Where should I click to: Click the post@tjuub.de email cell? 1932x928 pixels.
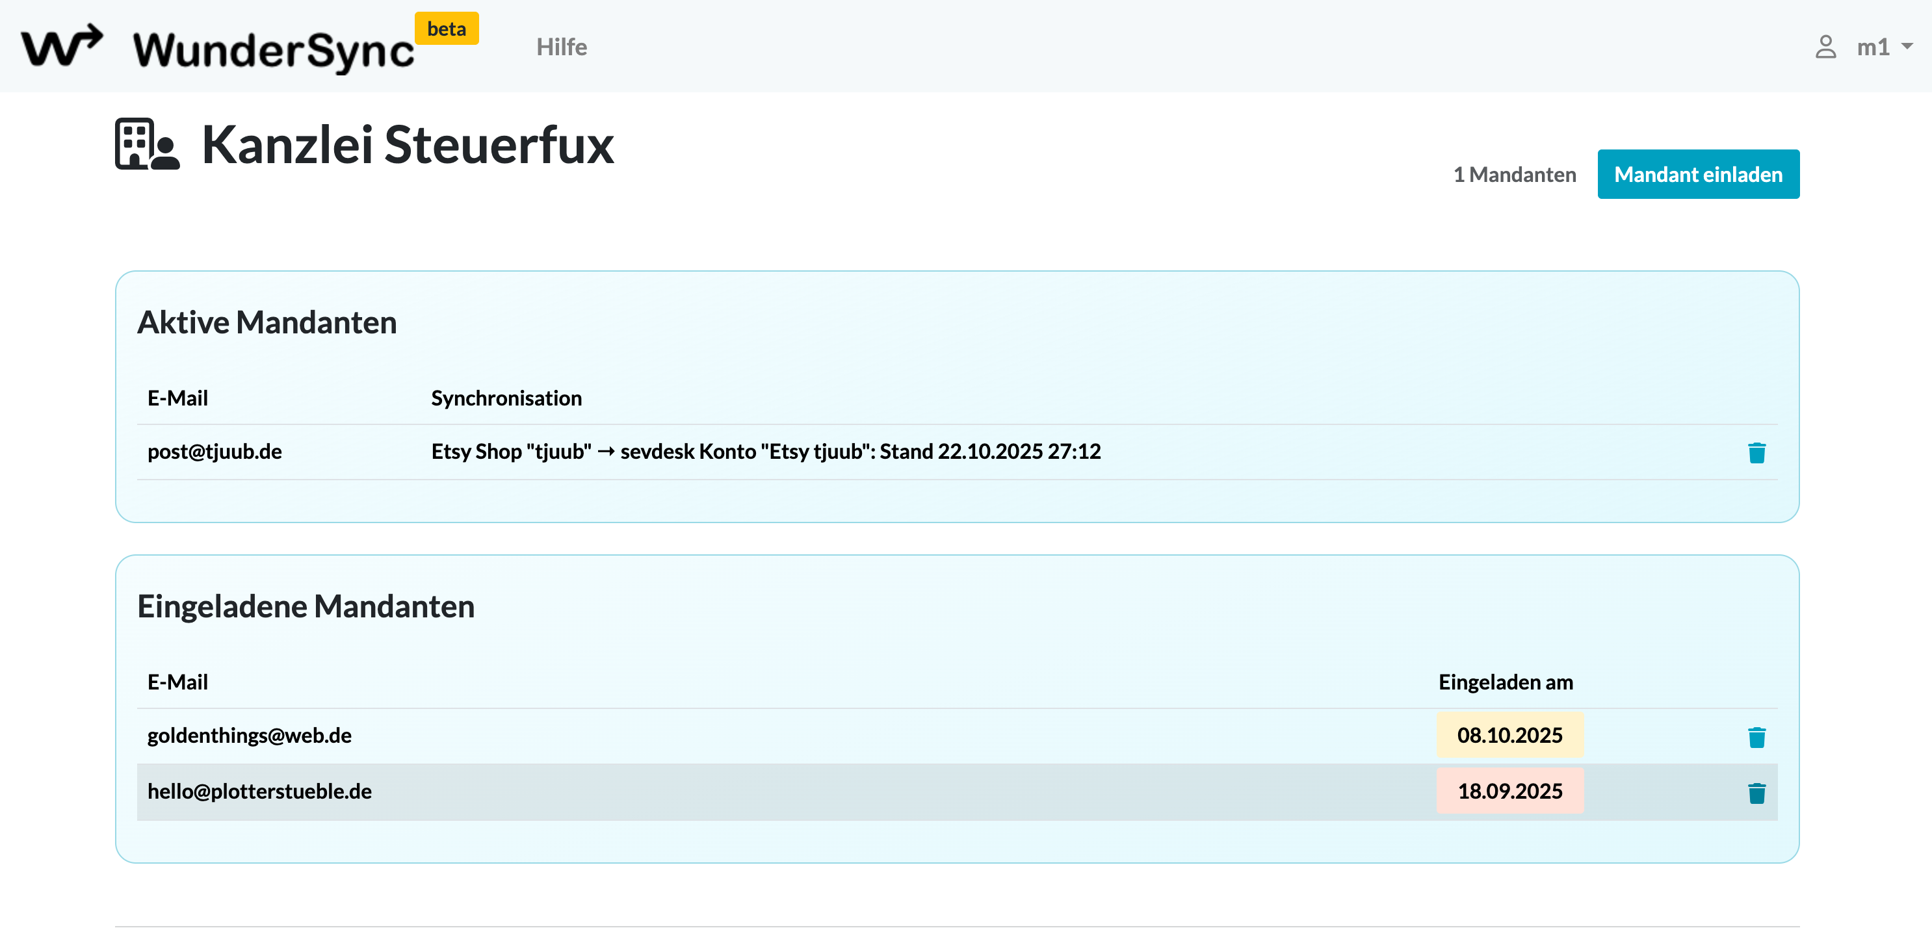point(215,451)
